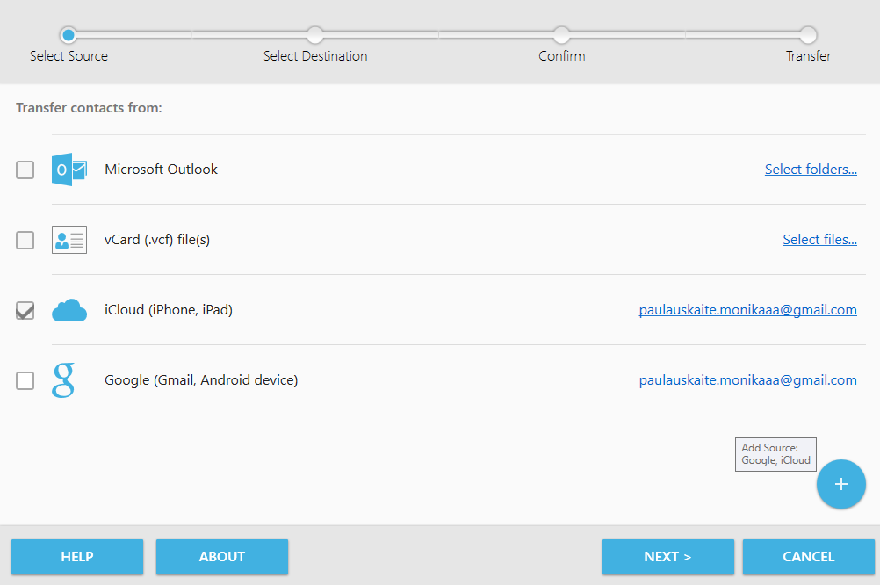Viewport: 880px width, 585px height.
Task: Proceed with the NEXT > button
Action: coord(667,557)
